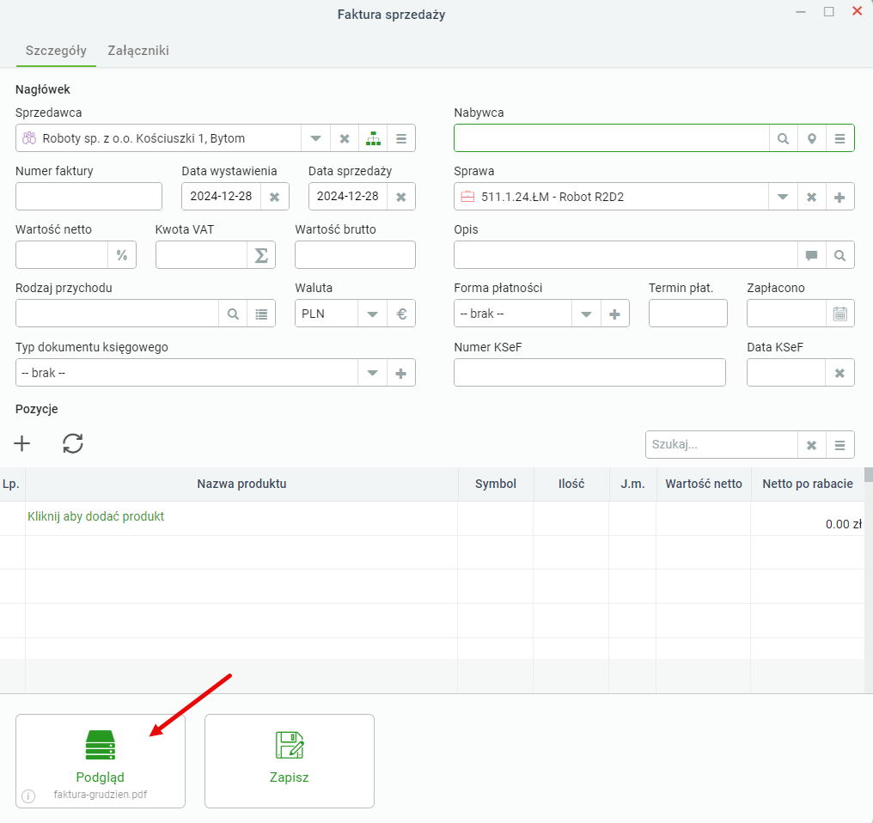Click the Wartość netto column header in table

click(x=704, y=484)
